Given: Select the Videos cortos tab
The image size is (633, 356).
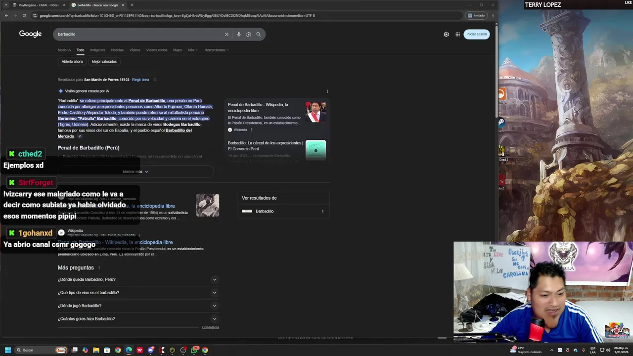Looking at the screenshot, I should coord(156,50).
